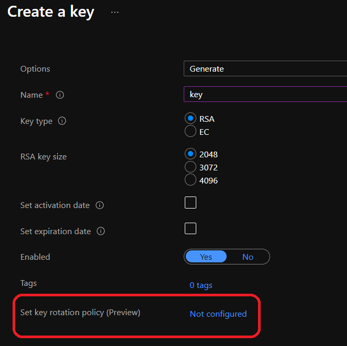Image resolution: width=347 pixels, height=346 pixels.
Task: Enable the Set expiration date checkbox
Action: coord(191,228)
